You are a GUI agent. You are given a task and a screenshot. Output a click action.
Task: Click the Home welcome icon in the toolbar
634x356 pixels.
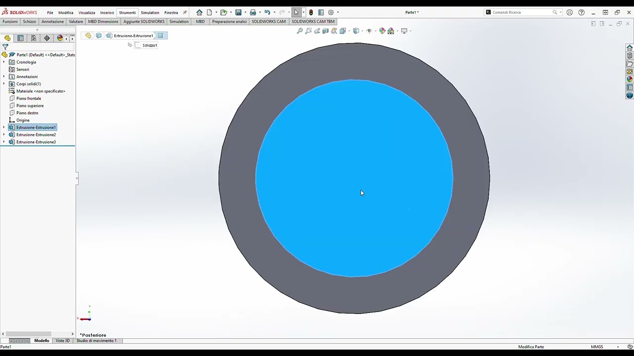(199, 12)
